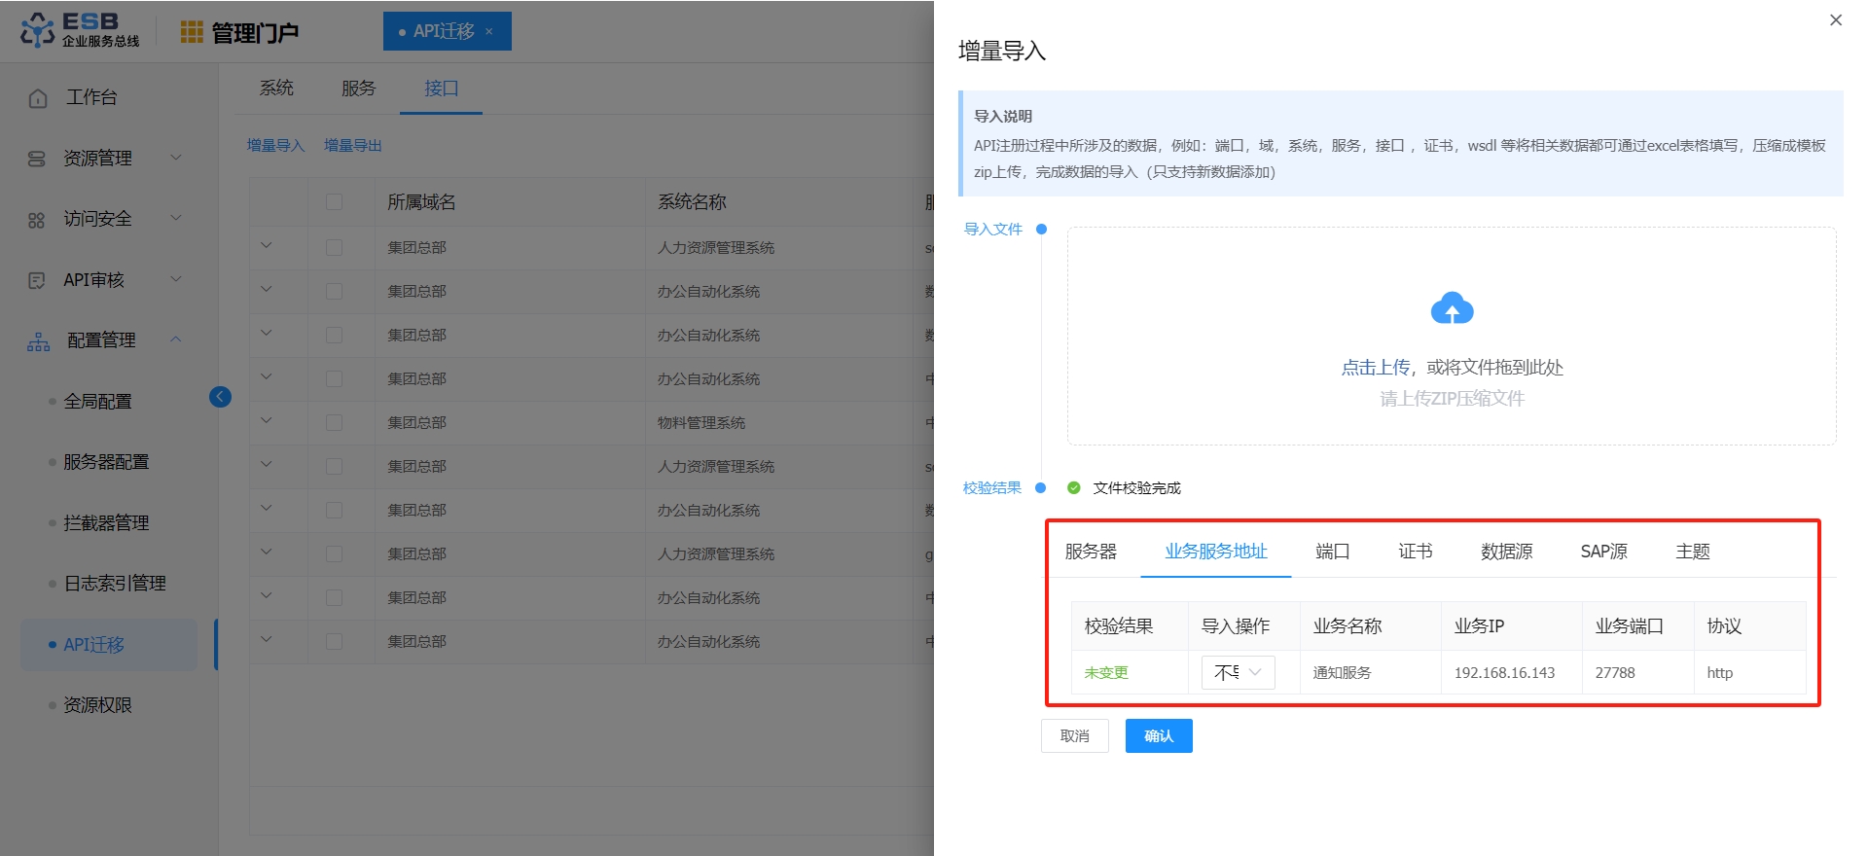Click the 管理门户 grid icon
This screenshot has height=856, width=1868.
[x=192, y=33]
